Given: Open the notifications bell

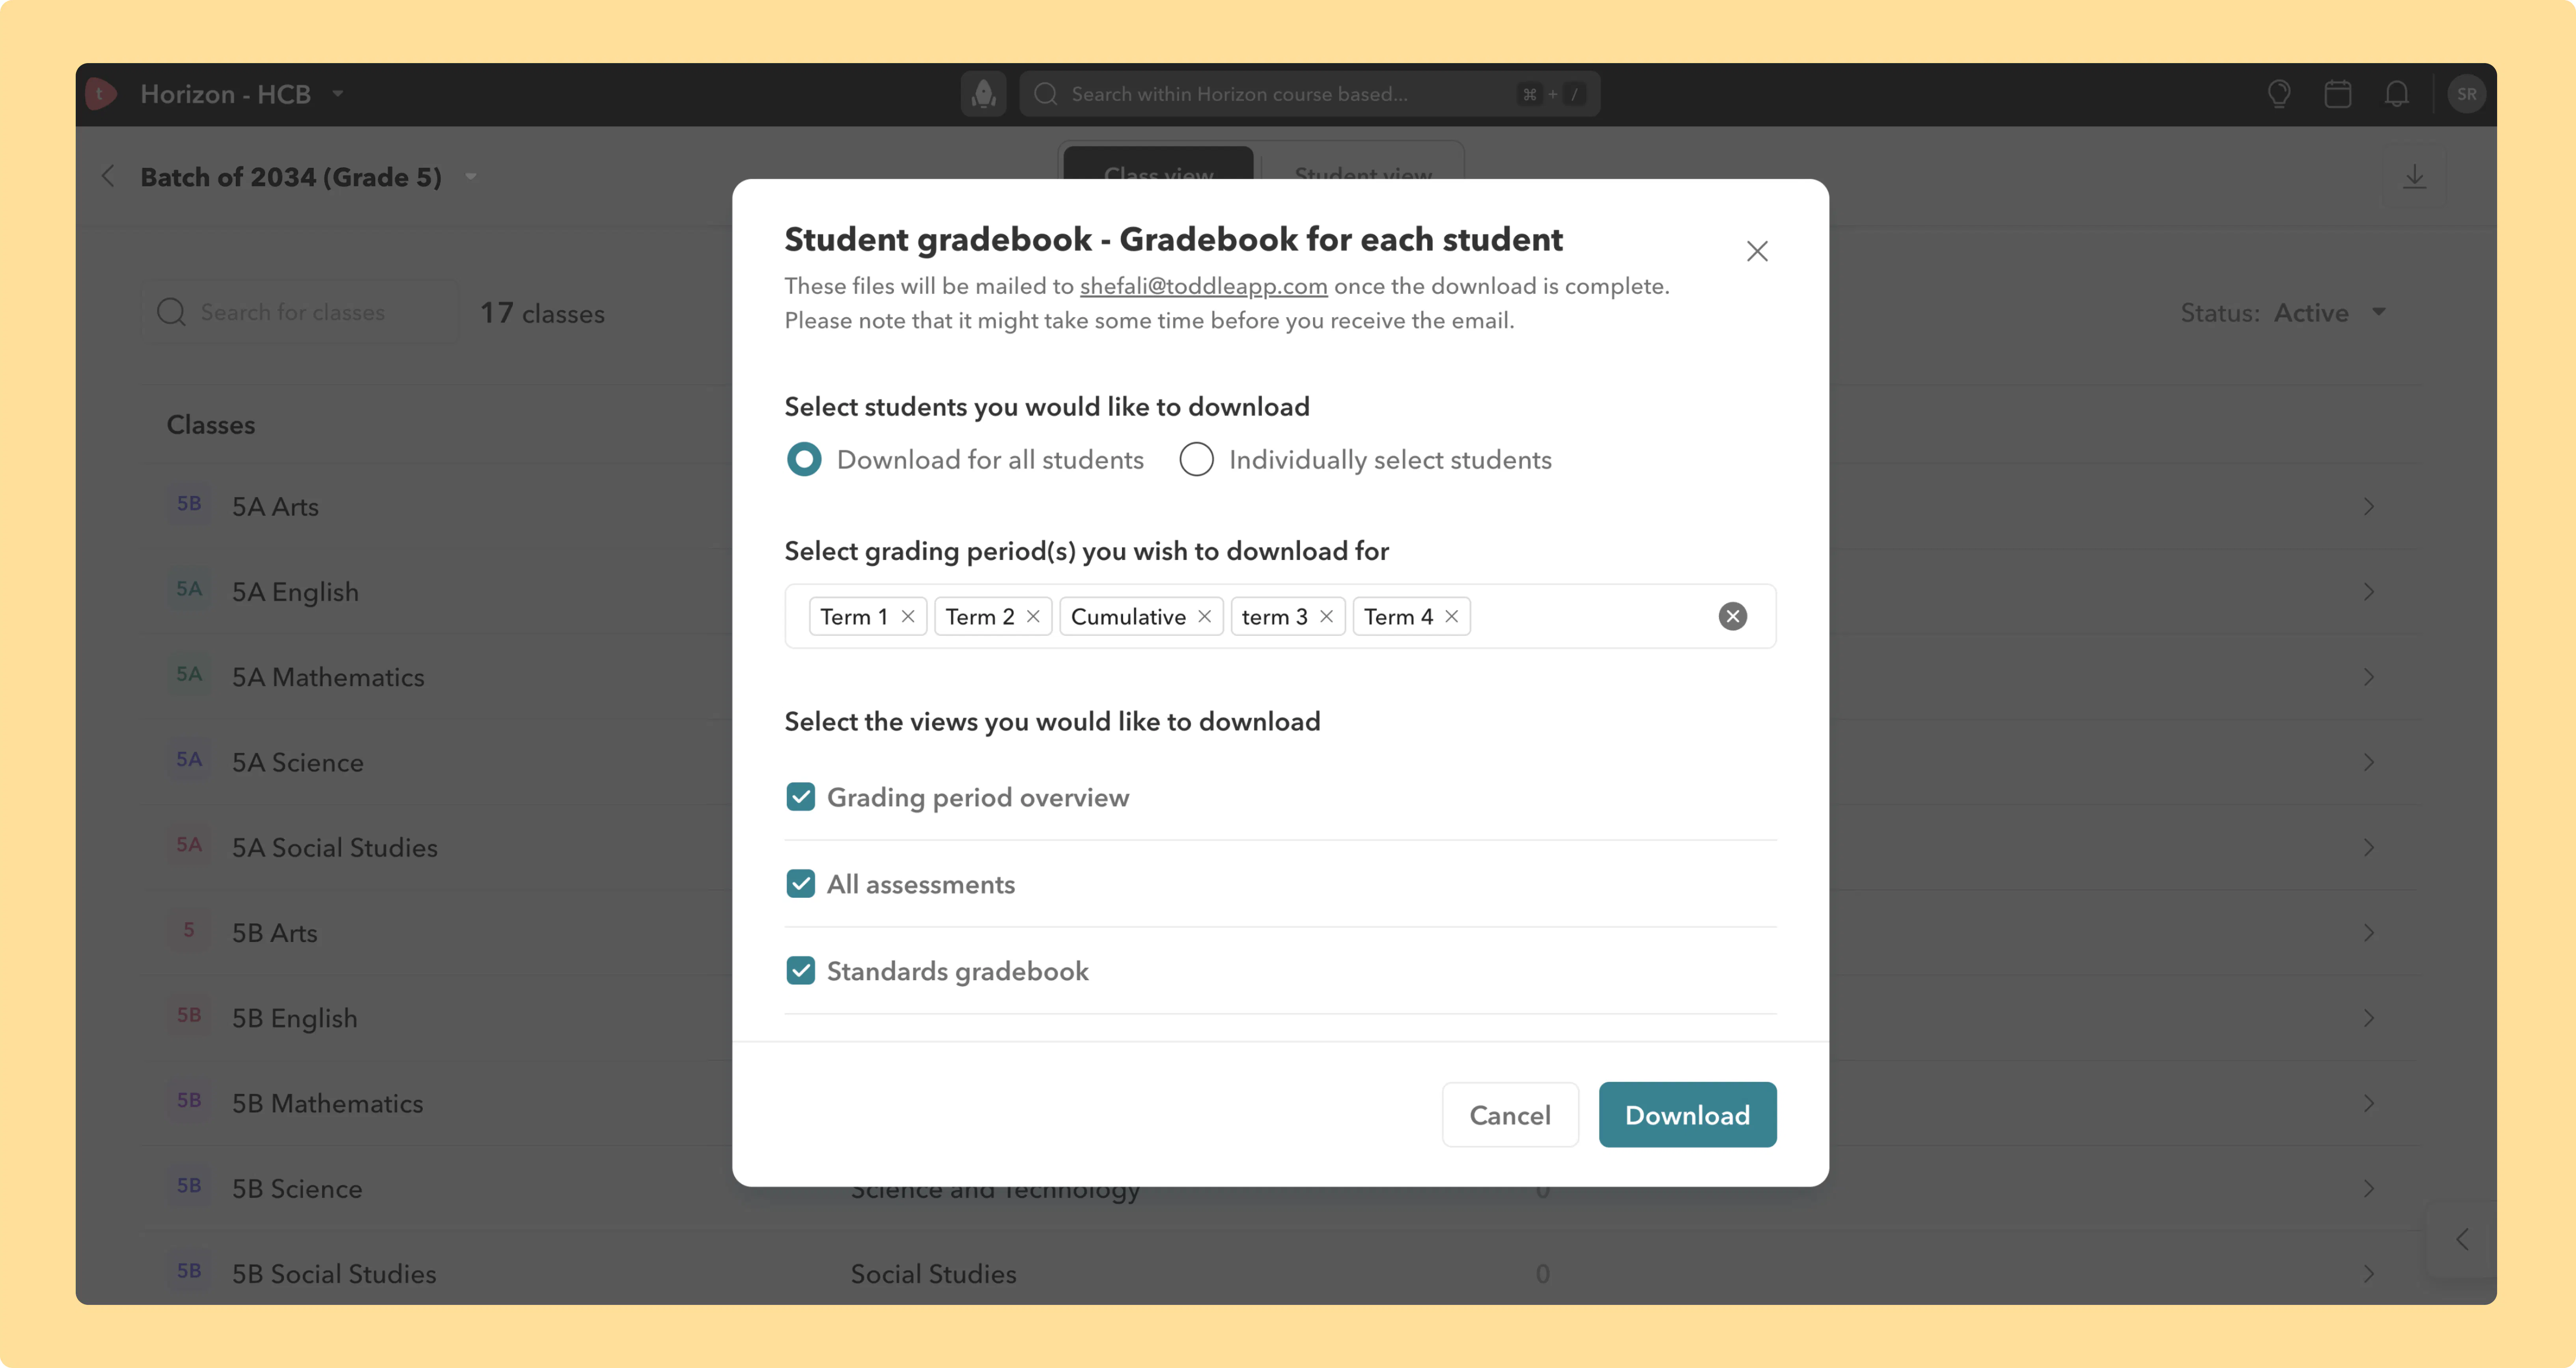Looking at the screenshot, I should point(2396,94).
